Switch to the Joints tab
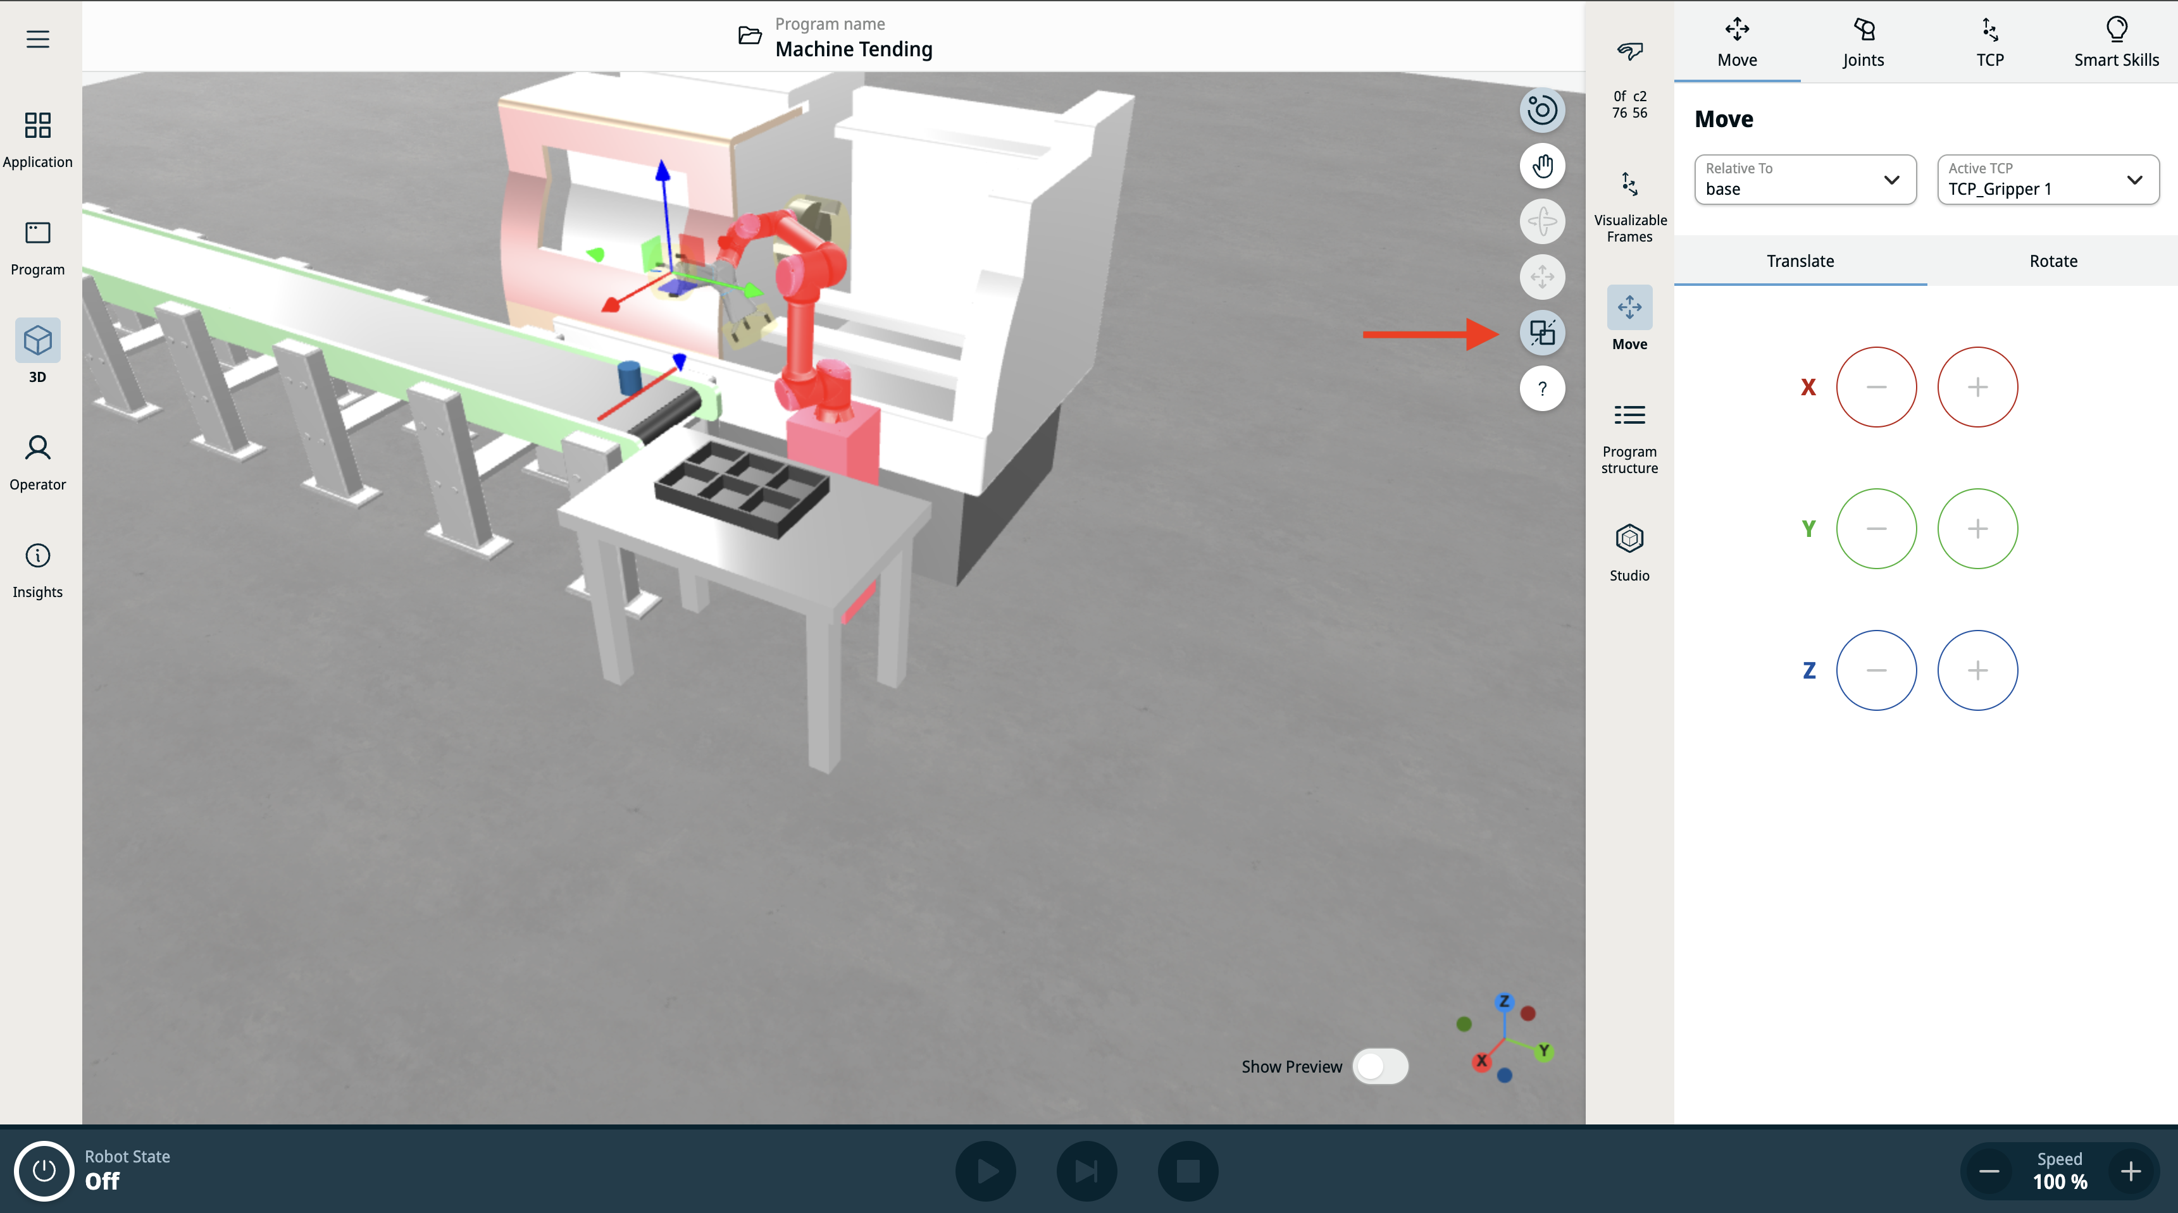2178x1213 pixels. click(x=1863, y=42)
